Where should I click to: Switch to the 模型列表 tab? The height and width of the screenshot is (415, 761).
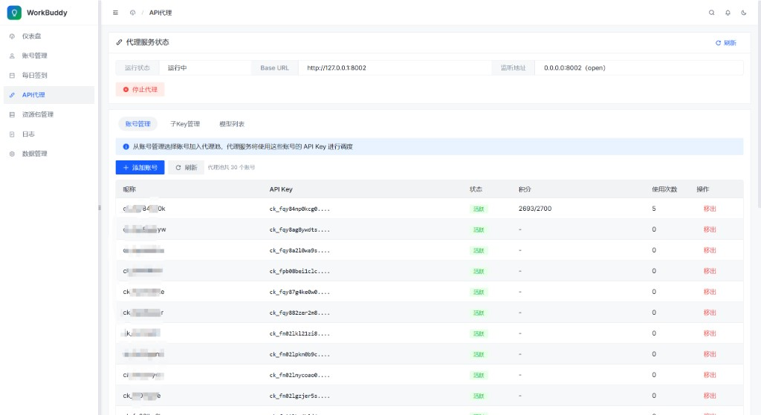coord(232,124)
